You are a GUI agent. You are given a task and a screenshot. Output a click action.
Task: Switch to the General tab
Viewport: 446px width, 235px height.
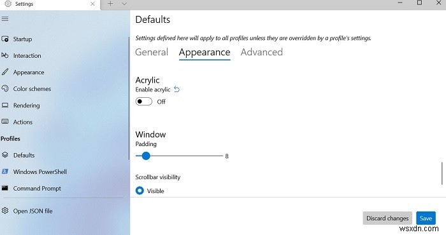point(152,52)
